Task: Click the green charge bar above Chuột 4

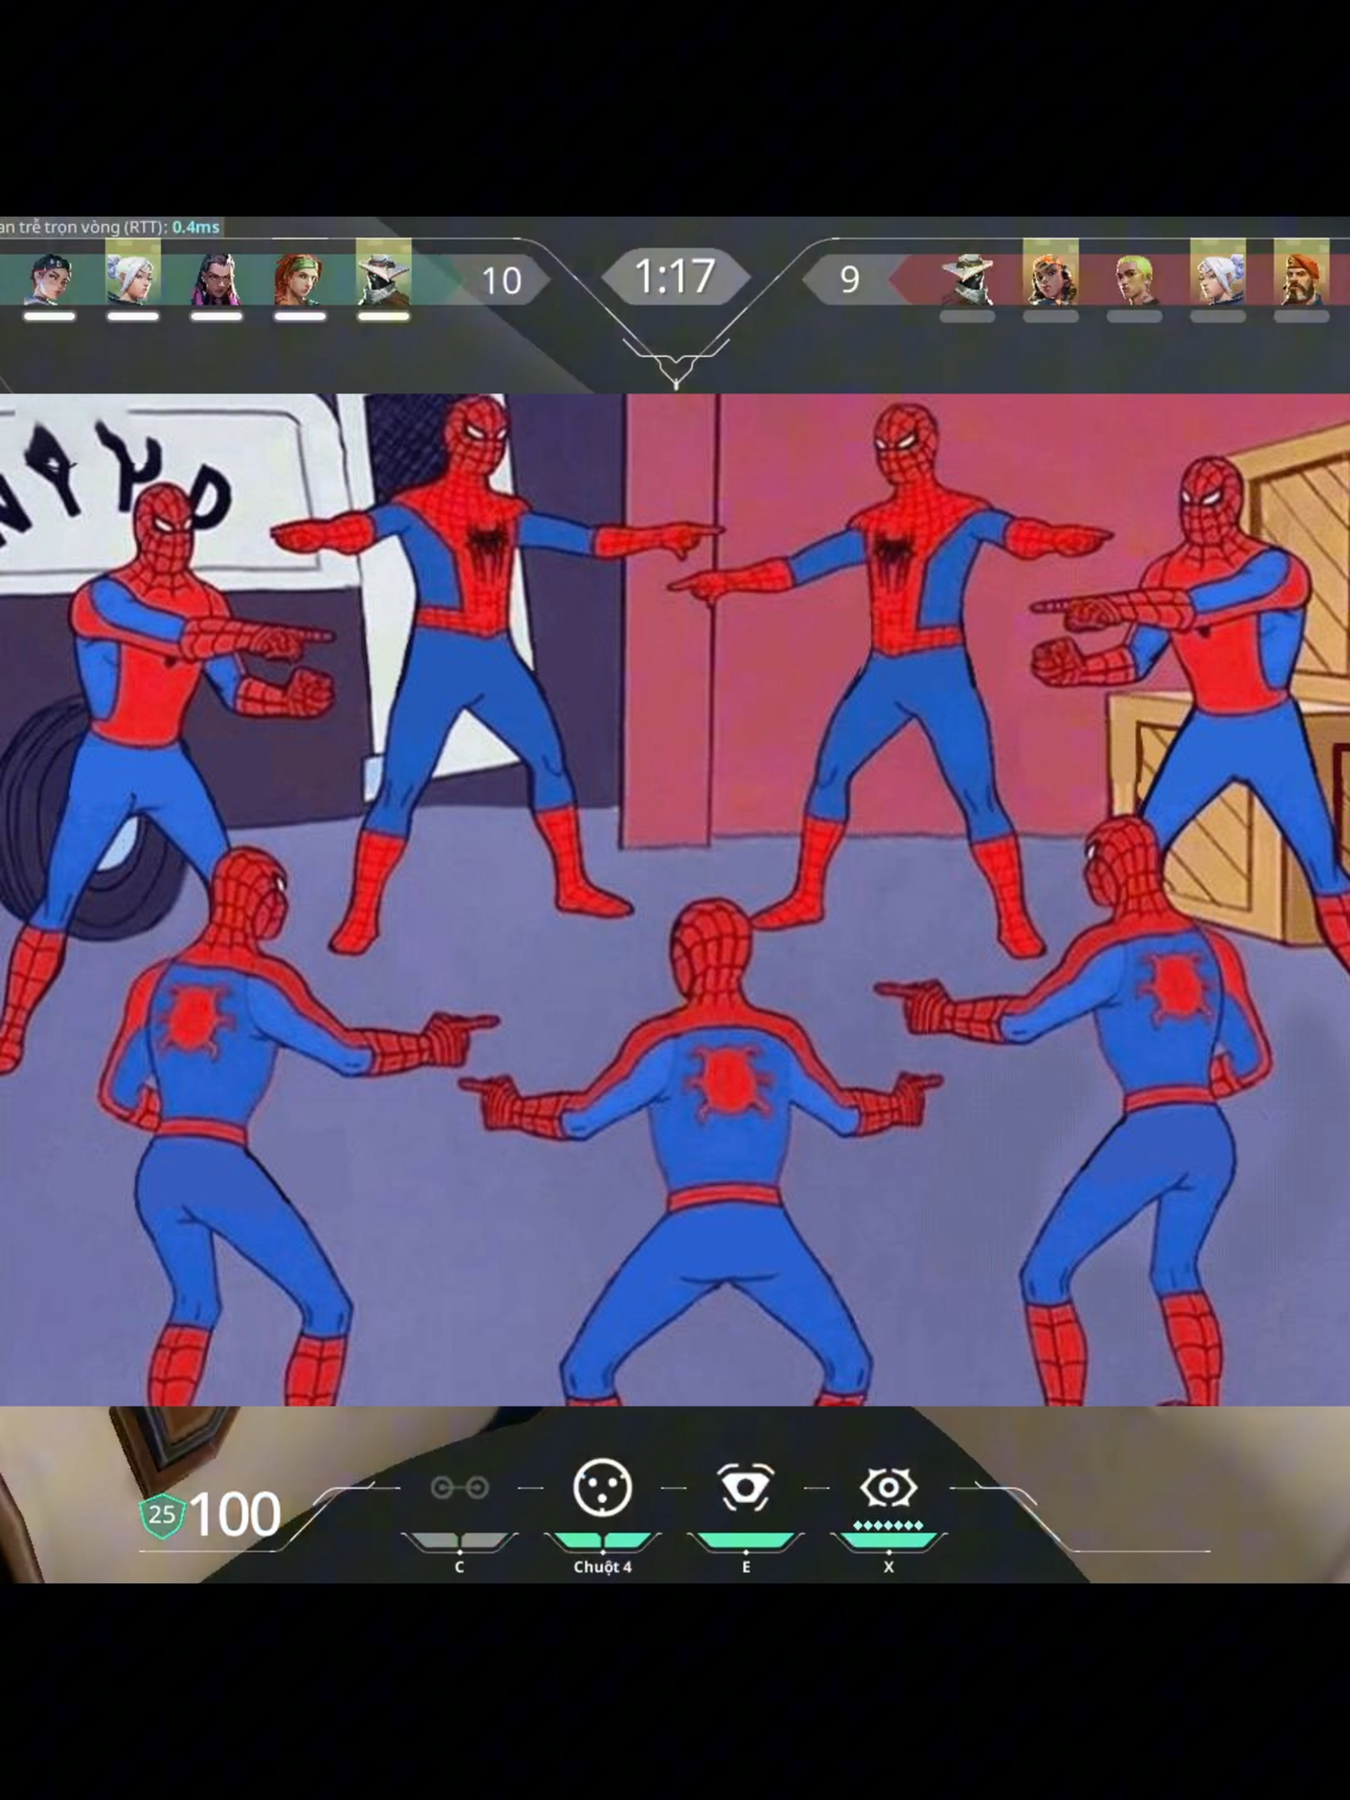Action: [x=602, y=1541]
